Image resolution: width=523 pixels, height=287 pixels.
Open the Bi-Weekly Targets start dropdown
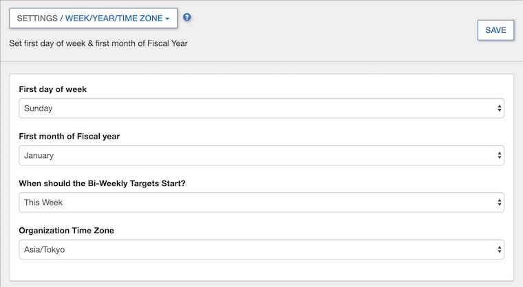pyautogui.click(x=261, y=203)
